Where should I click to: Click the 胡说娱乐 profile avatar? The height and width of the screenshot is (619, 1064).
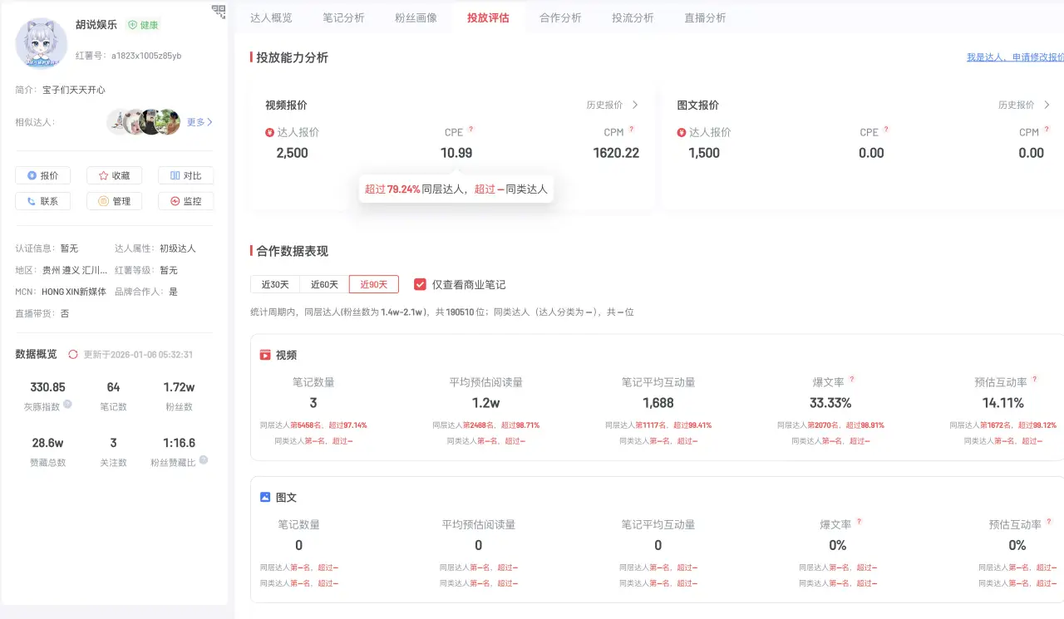tap(42, 43)
